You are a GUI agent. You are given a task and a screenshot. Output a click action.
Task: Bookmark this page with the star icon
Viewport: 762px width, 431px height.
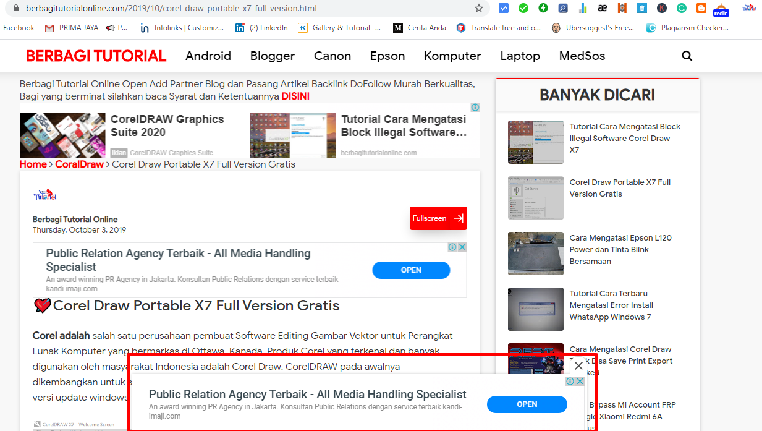[478, 8]
